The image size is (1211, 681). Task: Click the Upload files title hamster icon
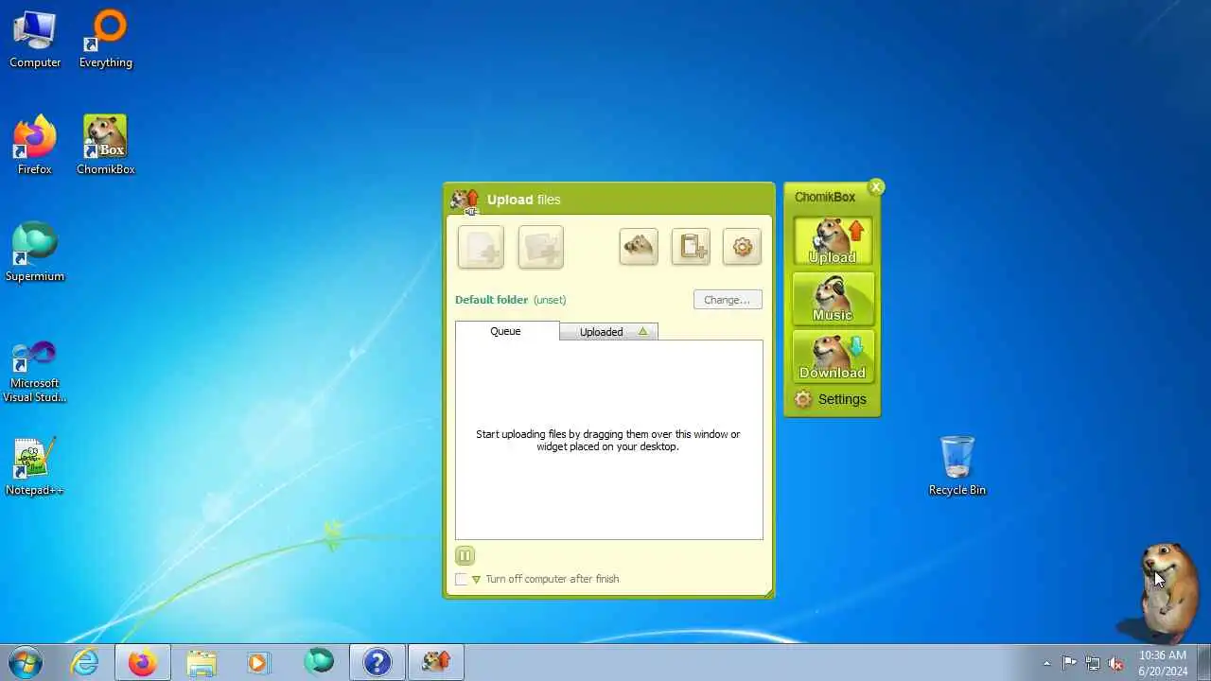(465, 201)
